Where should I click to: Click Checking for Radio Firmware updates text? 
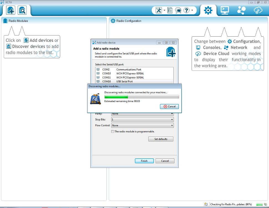(231, 204)
